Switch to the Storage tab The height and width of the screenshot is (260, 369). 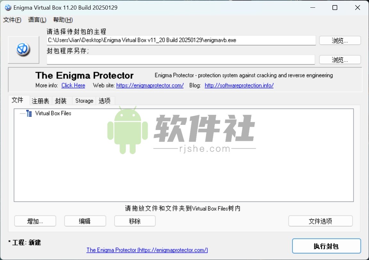[x=84, y=100]
